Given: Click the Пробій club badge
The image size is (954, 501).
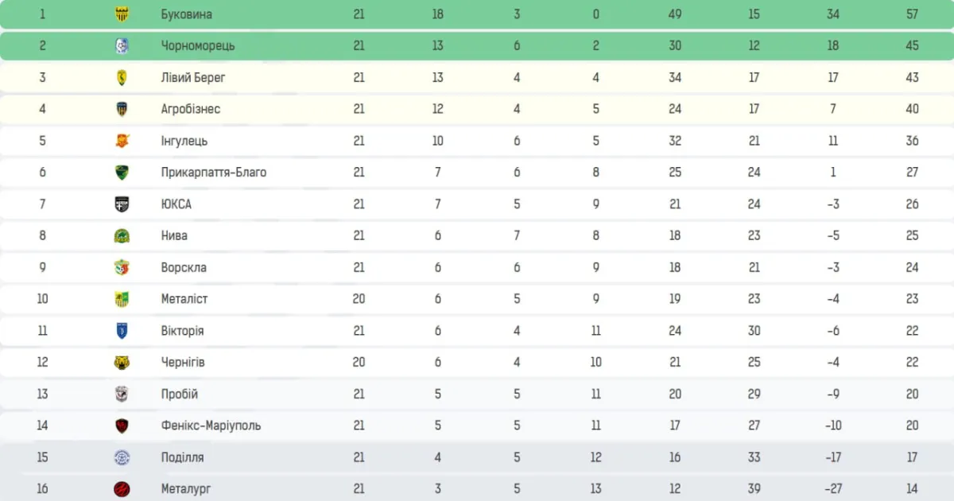Looking at the screenshot, I should point(122,394).
